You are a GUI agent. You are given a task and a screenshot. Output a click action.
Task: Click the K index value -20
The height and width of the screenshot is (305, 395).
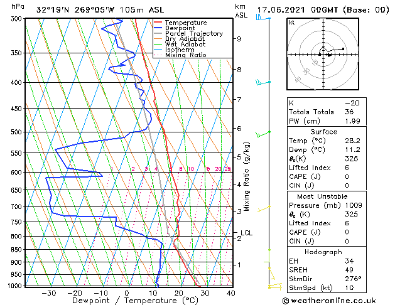(352, 103)
